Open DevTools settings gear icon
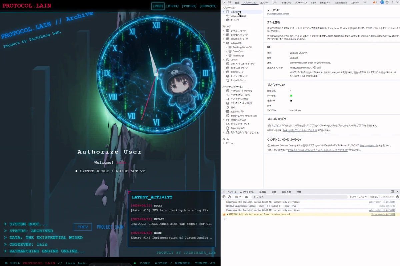The width and height of the screenshot is (400, 266). click(x=387, y=2)
